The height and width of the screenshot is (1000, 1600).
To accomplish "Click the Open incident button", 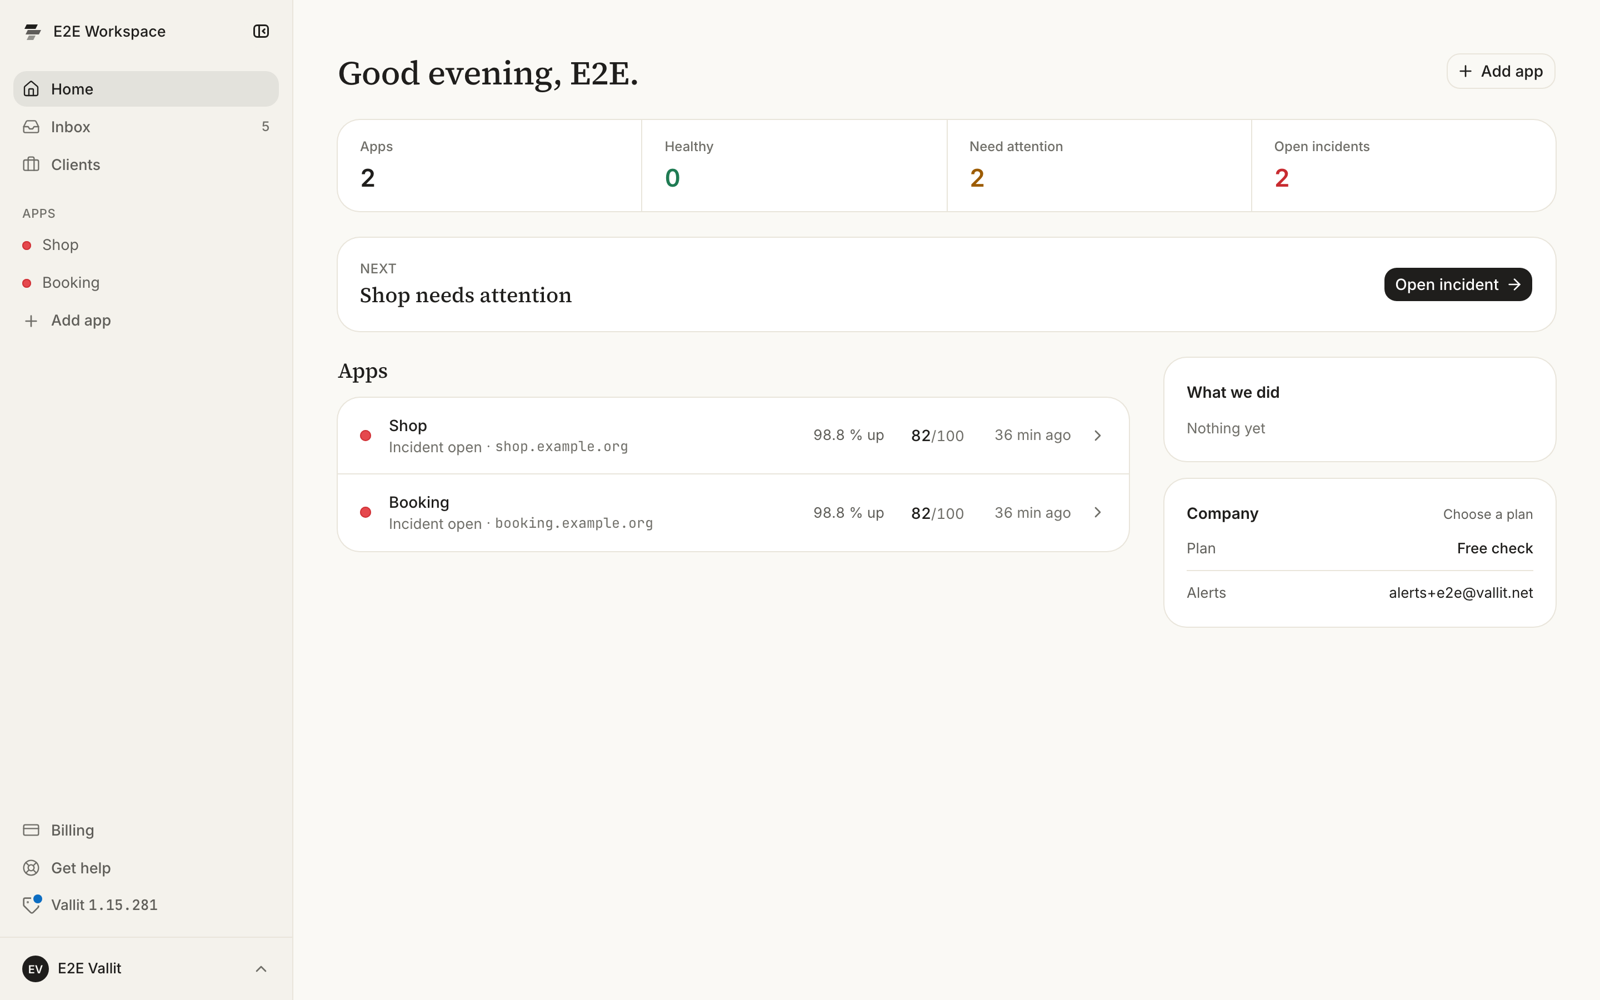I will tap(1457, 284).
